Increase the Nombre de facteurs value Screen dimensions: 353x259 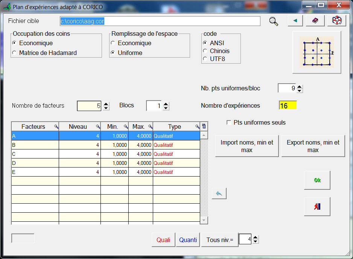tap(106, 104)
